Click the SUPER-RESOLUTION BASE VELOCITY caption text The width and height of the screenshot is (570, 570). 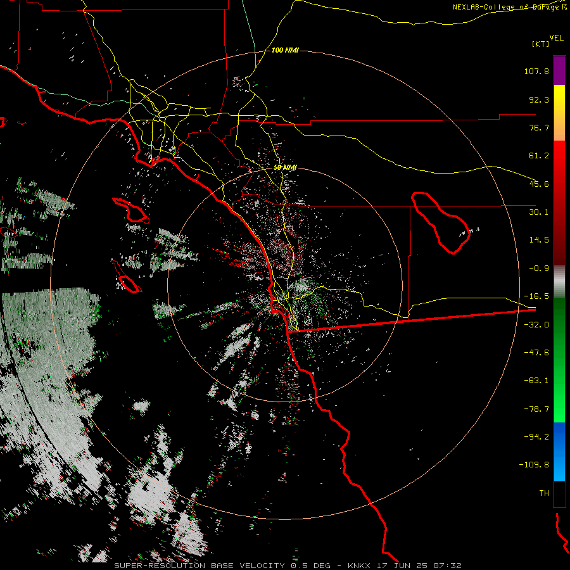point(199,566)
